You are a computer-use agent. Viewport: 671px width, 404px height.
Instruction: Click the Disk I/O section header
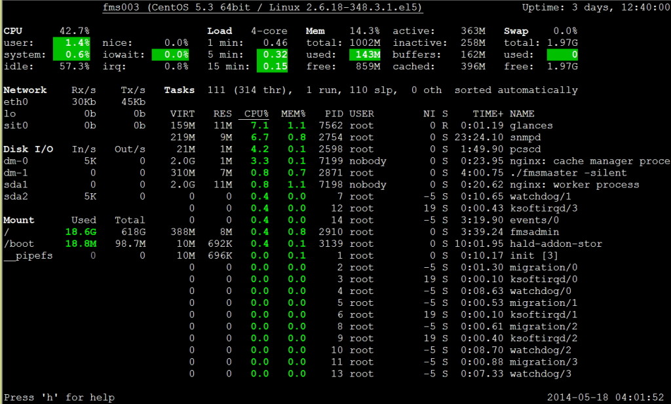click(28, 149)
